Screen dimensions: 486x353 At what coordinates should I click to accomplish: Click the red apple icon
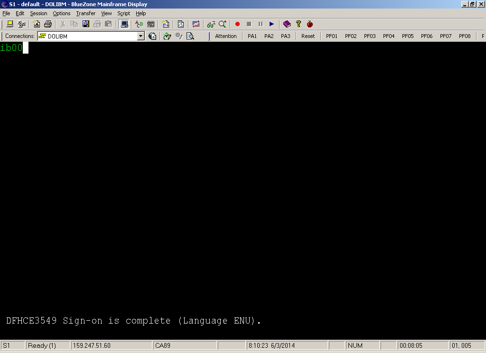310,24
